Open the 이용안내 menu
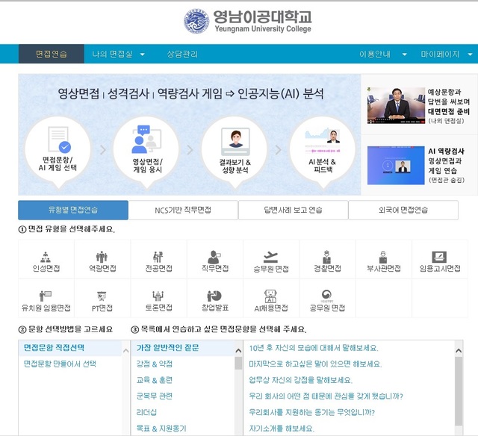The height and width of the screenshot is (436, 478). pos(375,54)
